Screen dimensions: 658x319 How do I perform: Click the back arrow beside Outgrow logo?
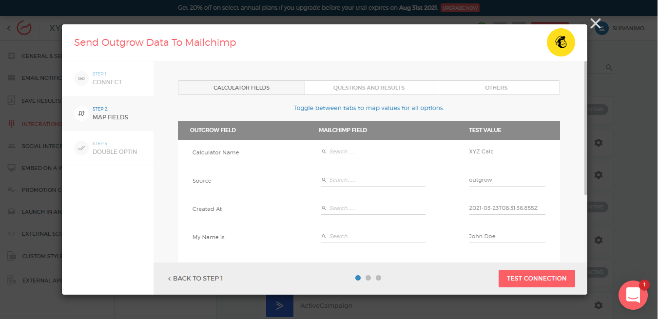tap(9, 28)
